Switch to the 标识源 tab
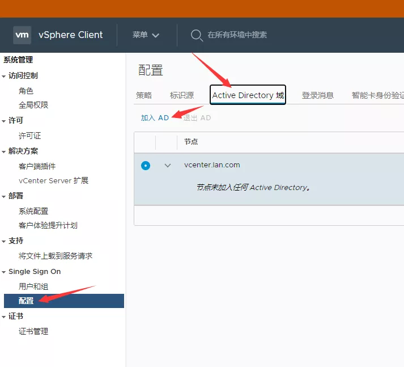 [x=182, y=95]
